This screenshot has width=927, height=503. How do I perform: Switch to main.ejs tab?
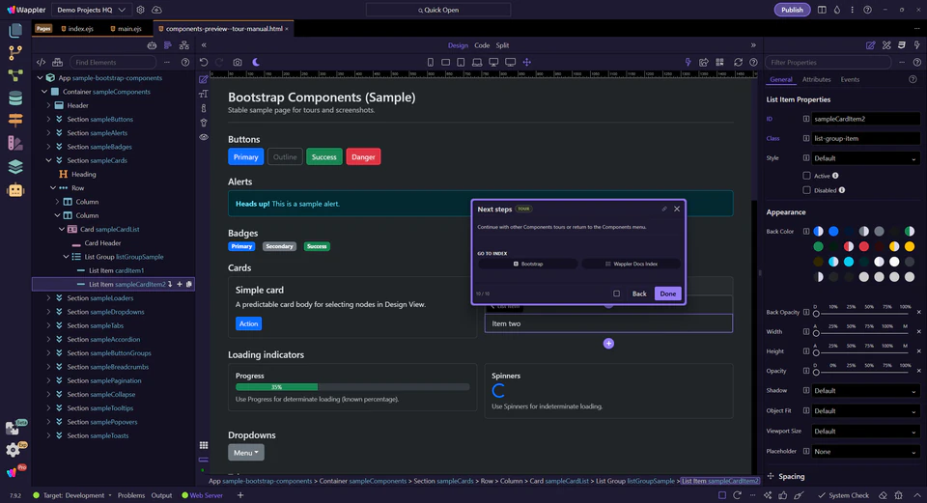pos(126,28)
